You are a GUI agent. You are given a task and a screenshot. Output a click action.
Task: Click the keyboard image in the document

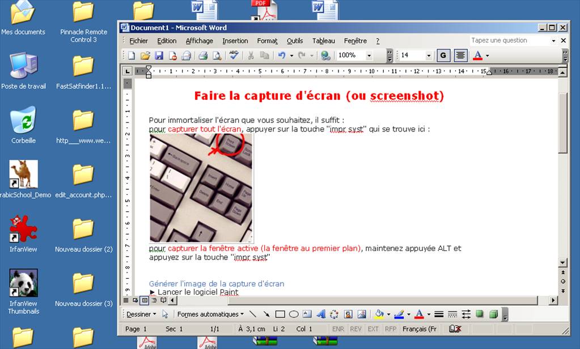(x=201, y=188)
